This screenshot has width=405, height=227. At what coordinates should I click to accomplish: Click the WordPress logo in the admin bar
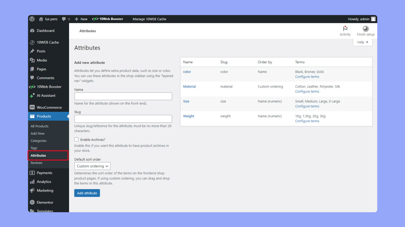[x=32, y=19]
